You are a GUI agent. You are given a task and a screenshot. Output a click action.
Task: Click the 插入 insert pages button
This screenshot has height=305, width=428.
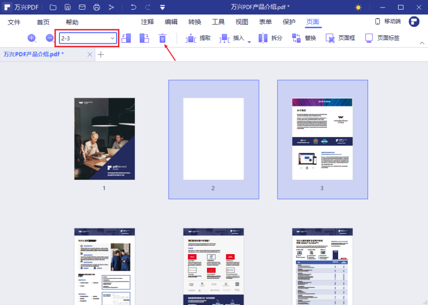tap(232, 38)
